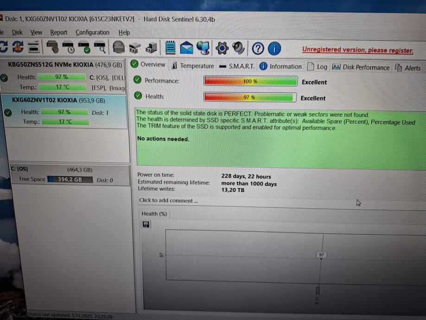Open settings via the gear icon
426x320 pixels.
pyautogui.click(x=222, y=48)
